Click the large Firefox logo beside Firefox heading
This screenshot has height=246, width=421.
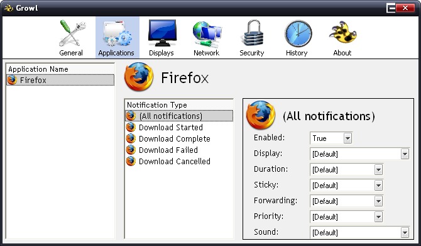click(x=139, y=77)
